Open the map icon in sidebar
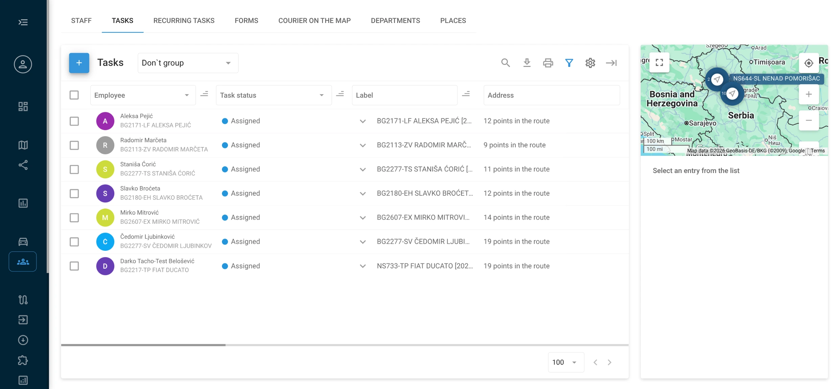Viewport: 840px width, 389px height. [23, 145]
